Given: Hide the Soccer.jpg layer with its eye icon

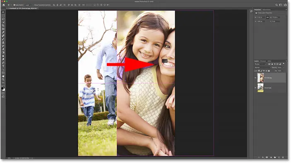Looking at the screenshot, I should pos(255,88).
